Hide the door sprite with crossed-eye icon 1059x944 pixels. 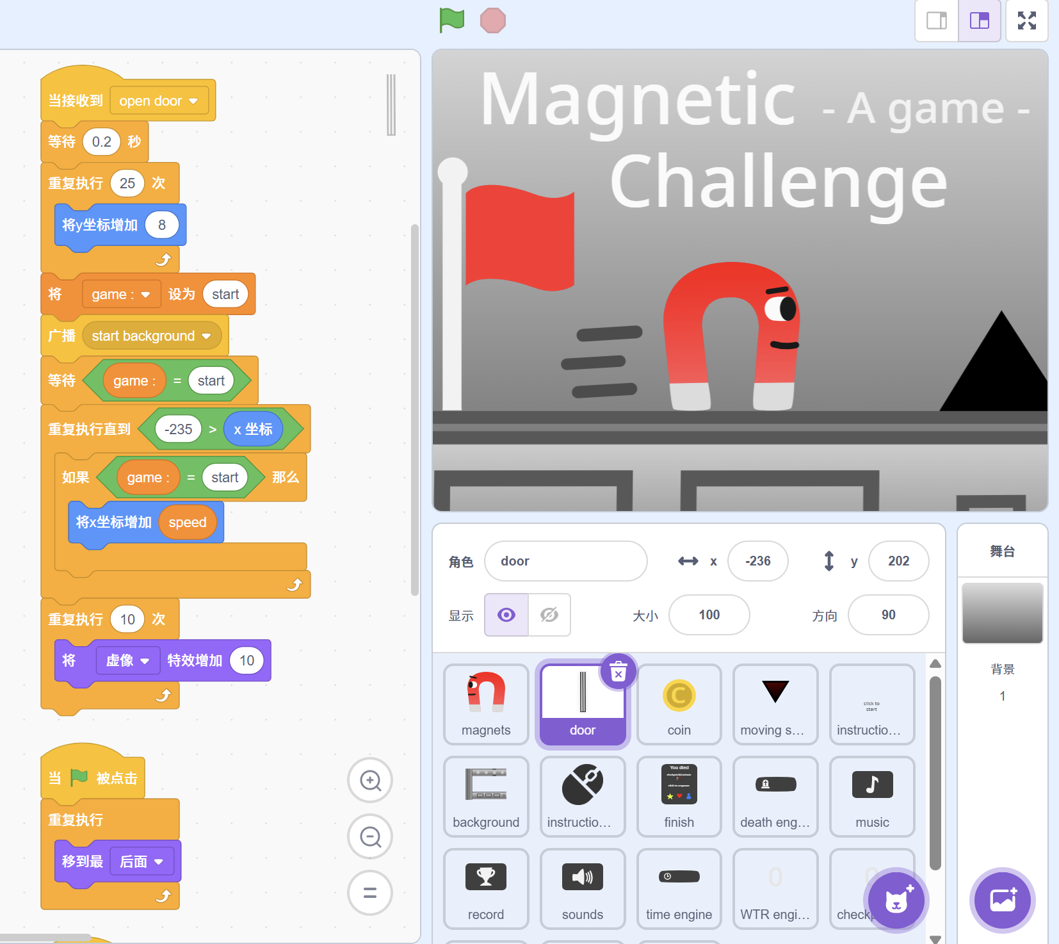(x=549, y=615)
